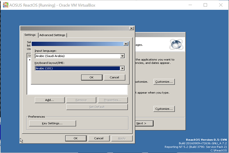The height and width of the screenshot is (153, 229).
Task: Click the upper Customize... button in the wizard
Action: [x=164, y=82]
